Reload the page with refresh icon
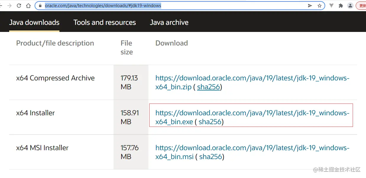The image size is (366, 178). pyautogui.click(x=19, y=6)
